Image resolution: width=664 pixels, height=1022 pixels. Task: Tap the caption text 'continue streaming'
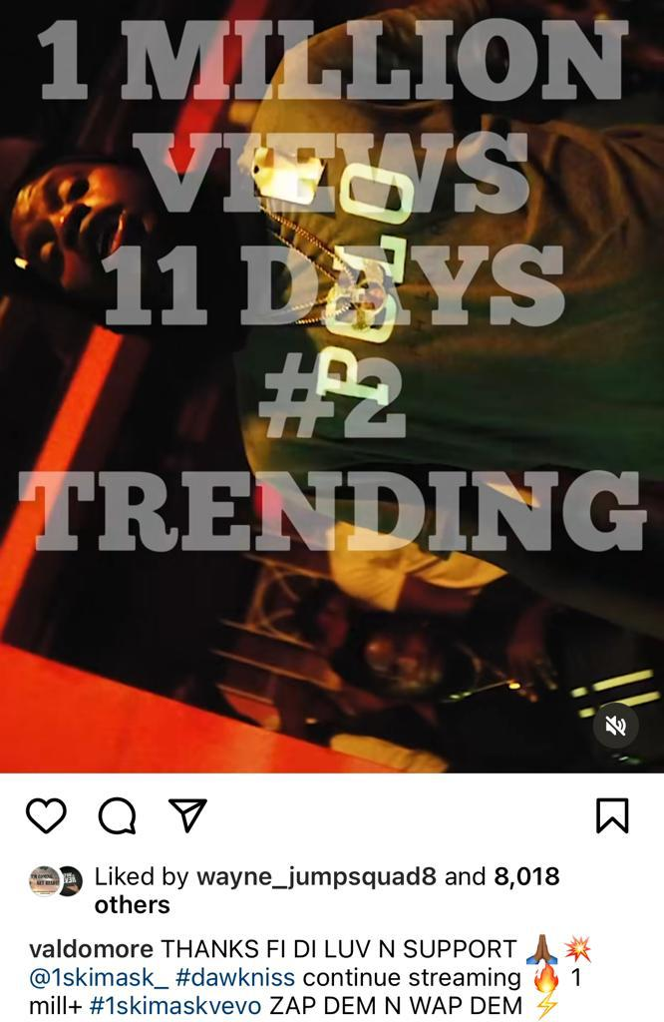tap(412, 978)
